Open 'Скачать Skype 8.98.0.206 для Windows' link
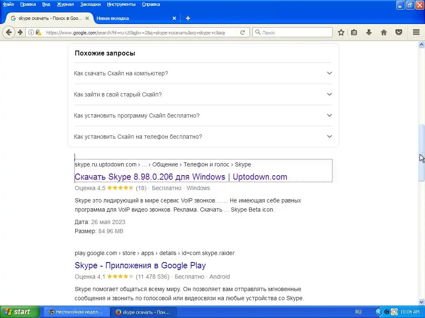The height and width of the screenshot is (318, 425). click(x=181, y=177)
